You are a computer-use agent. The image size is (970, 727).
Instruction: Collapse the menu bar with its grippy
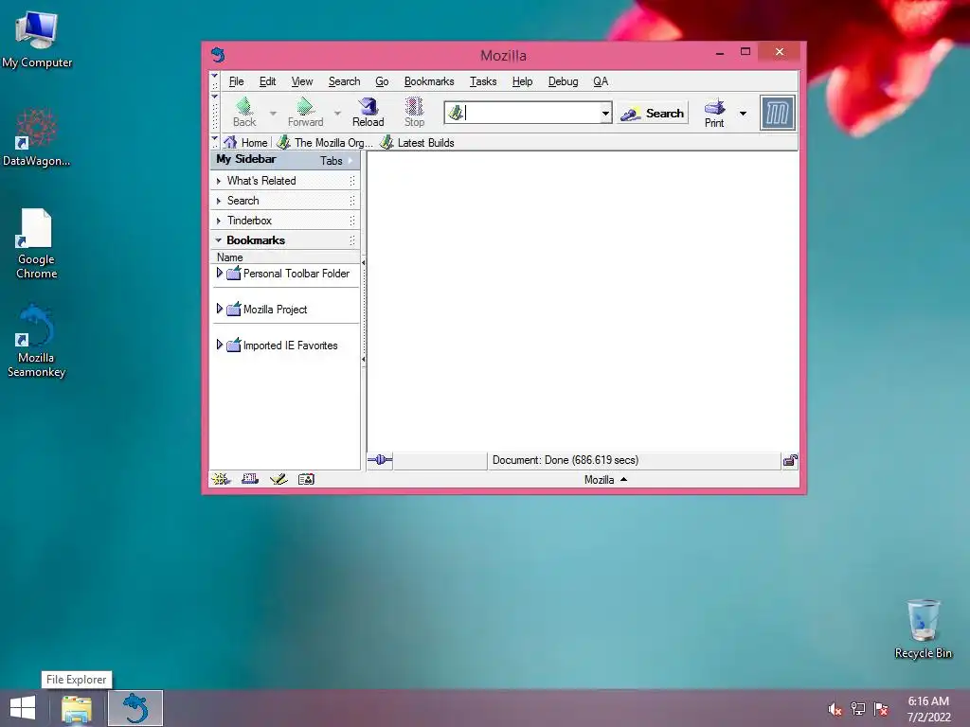[215, 81]
